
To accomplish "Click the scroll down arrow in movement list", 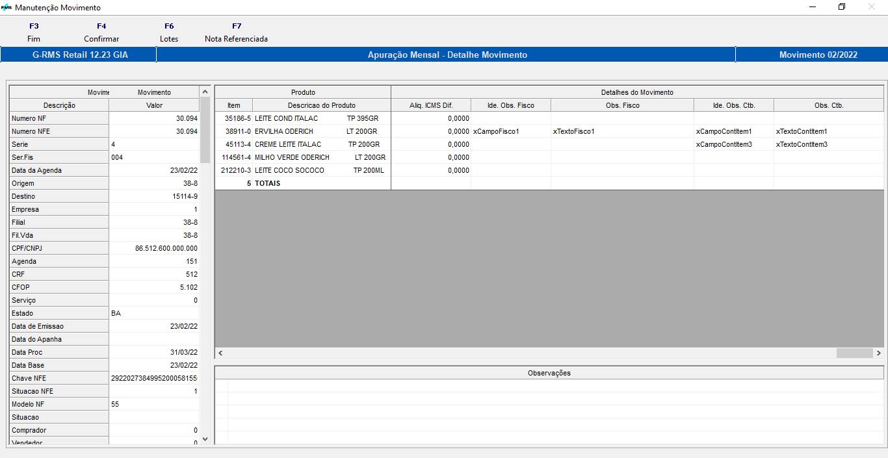I will 205,439.
